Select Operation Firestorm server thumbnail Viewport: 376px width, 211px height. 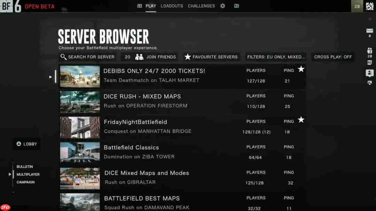80,102
